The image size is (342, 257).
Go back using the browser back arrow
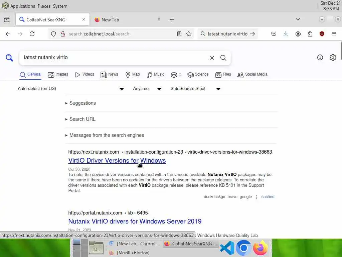click(x=8, y=34)
